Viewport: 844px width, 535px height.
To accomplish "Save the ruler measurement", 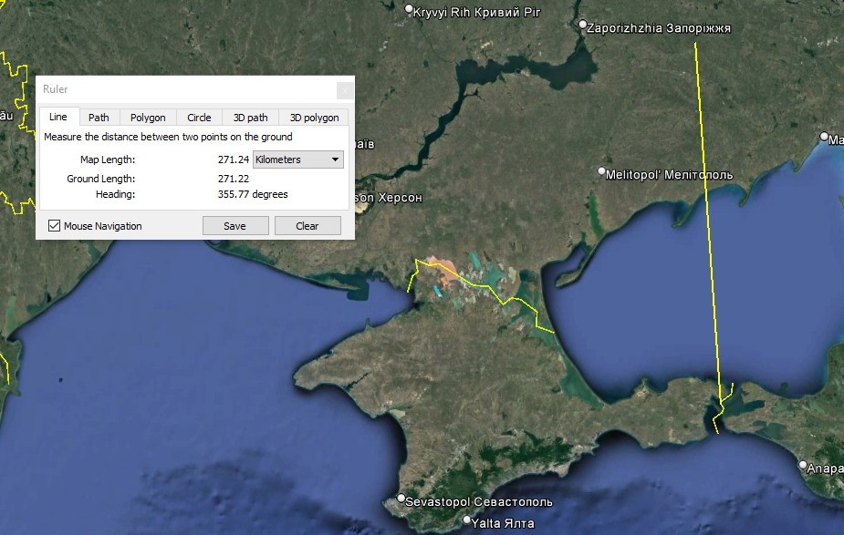I will pos(235,226).
